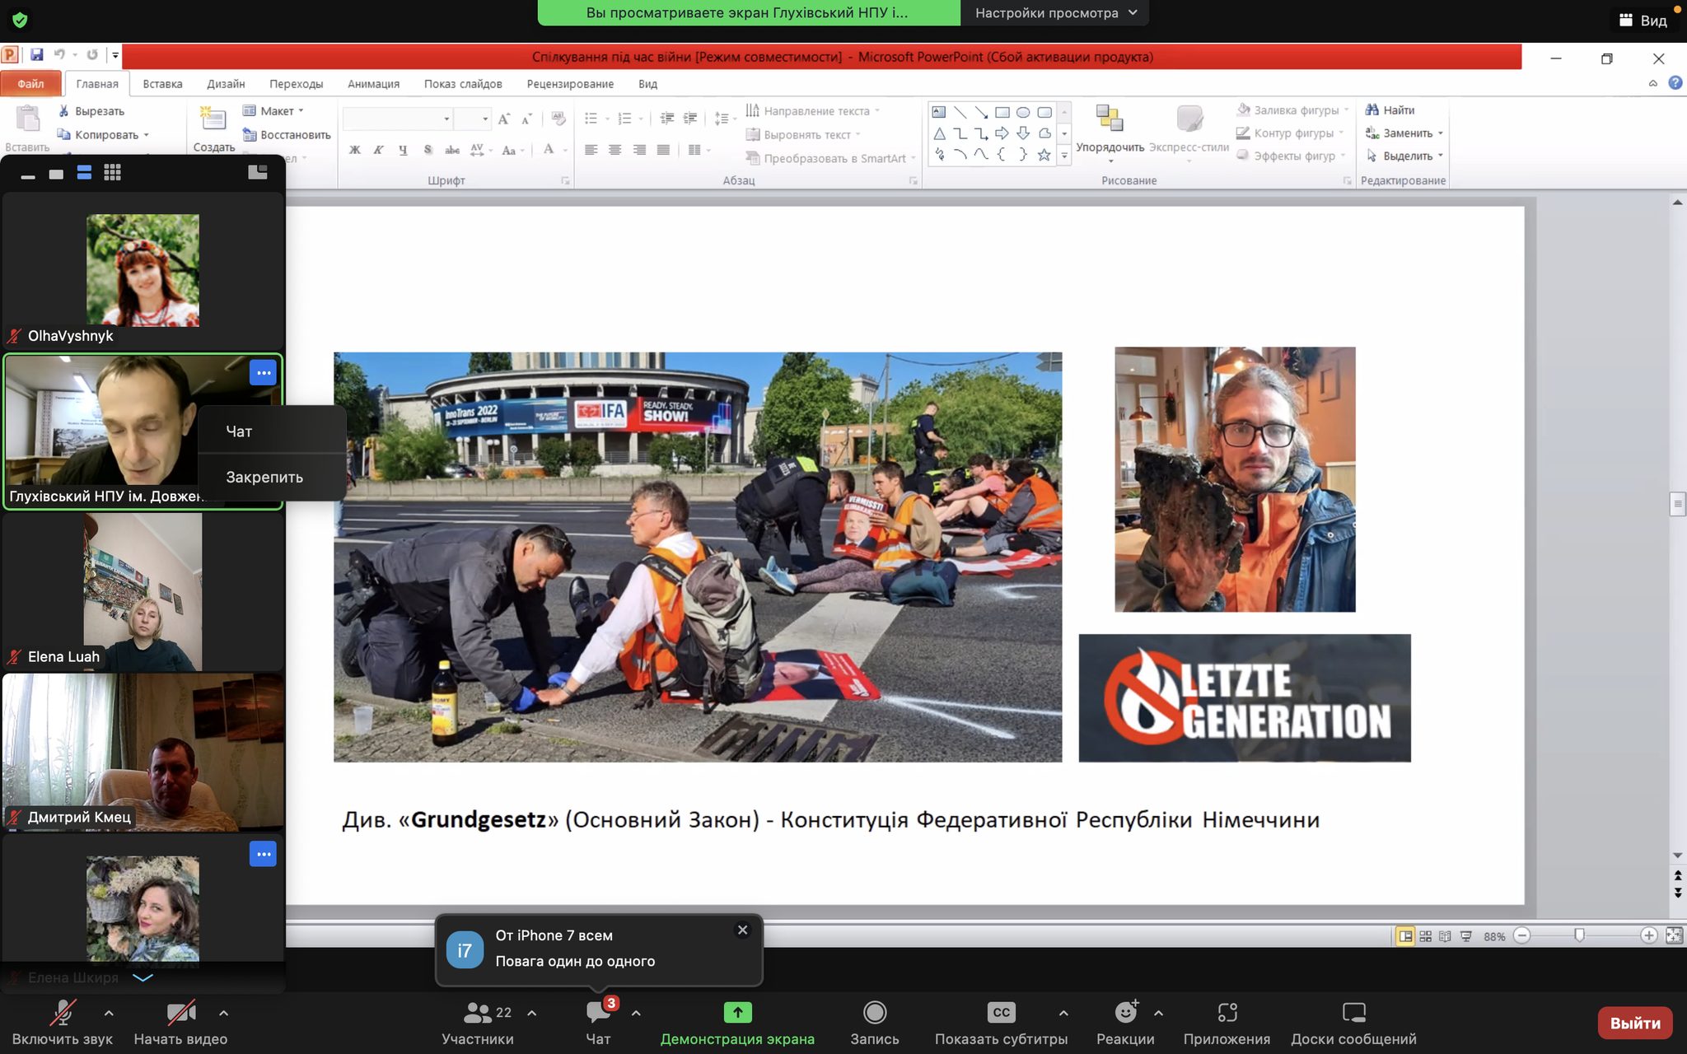Toggle bold Ж formatting
Viewport: 1687px width, 1054px height.
point(355,150)
